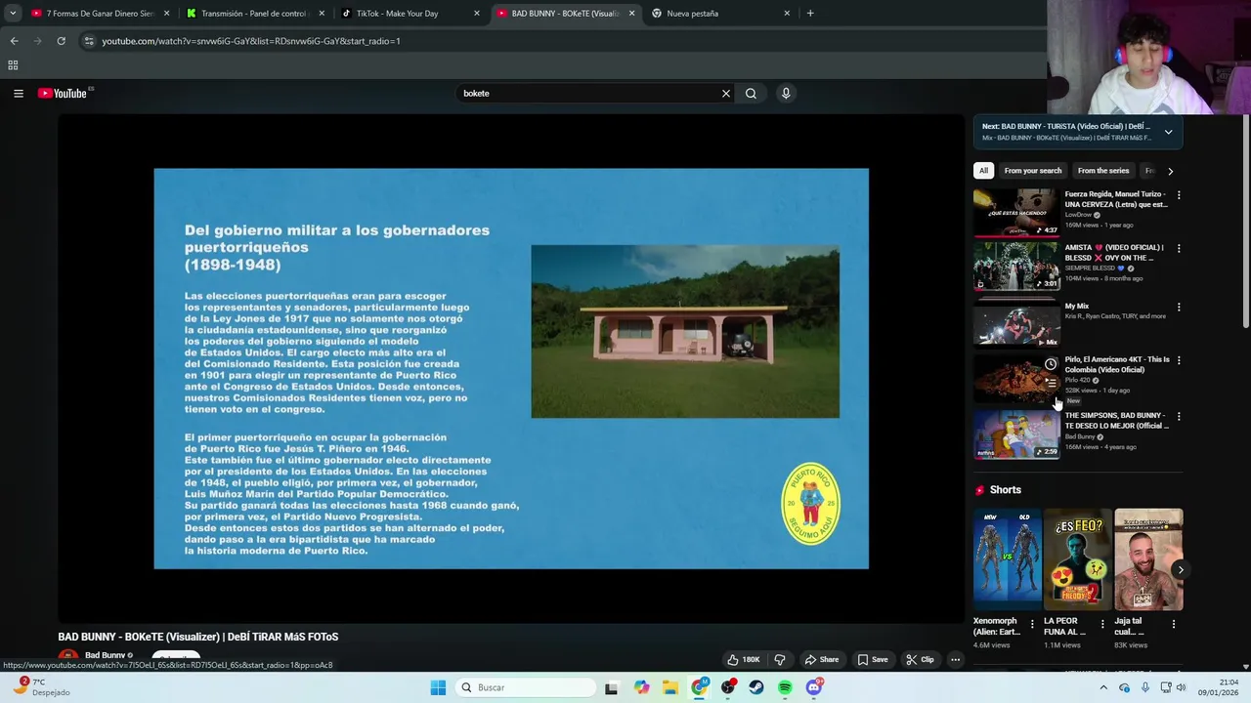The height and width of the screenshot is (703, 1251).
Task: Clear the search box with the X
Action: pos(725,94)
